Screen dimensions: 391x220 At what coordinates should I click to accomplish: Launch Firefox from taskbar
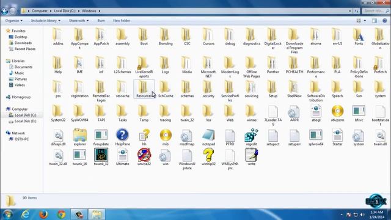coord(43,215)
